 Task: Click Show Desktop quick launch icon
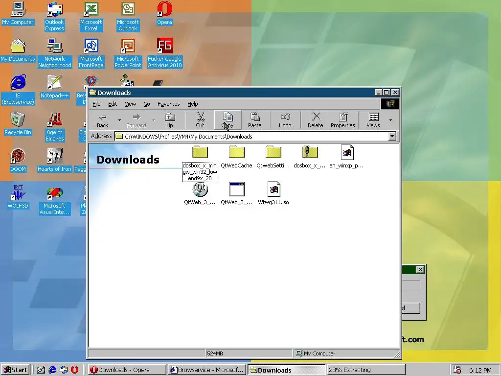(x=41, y=370)
